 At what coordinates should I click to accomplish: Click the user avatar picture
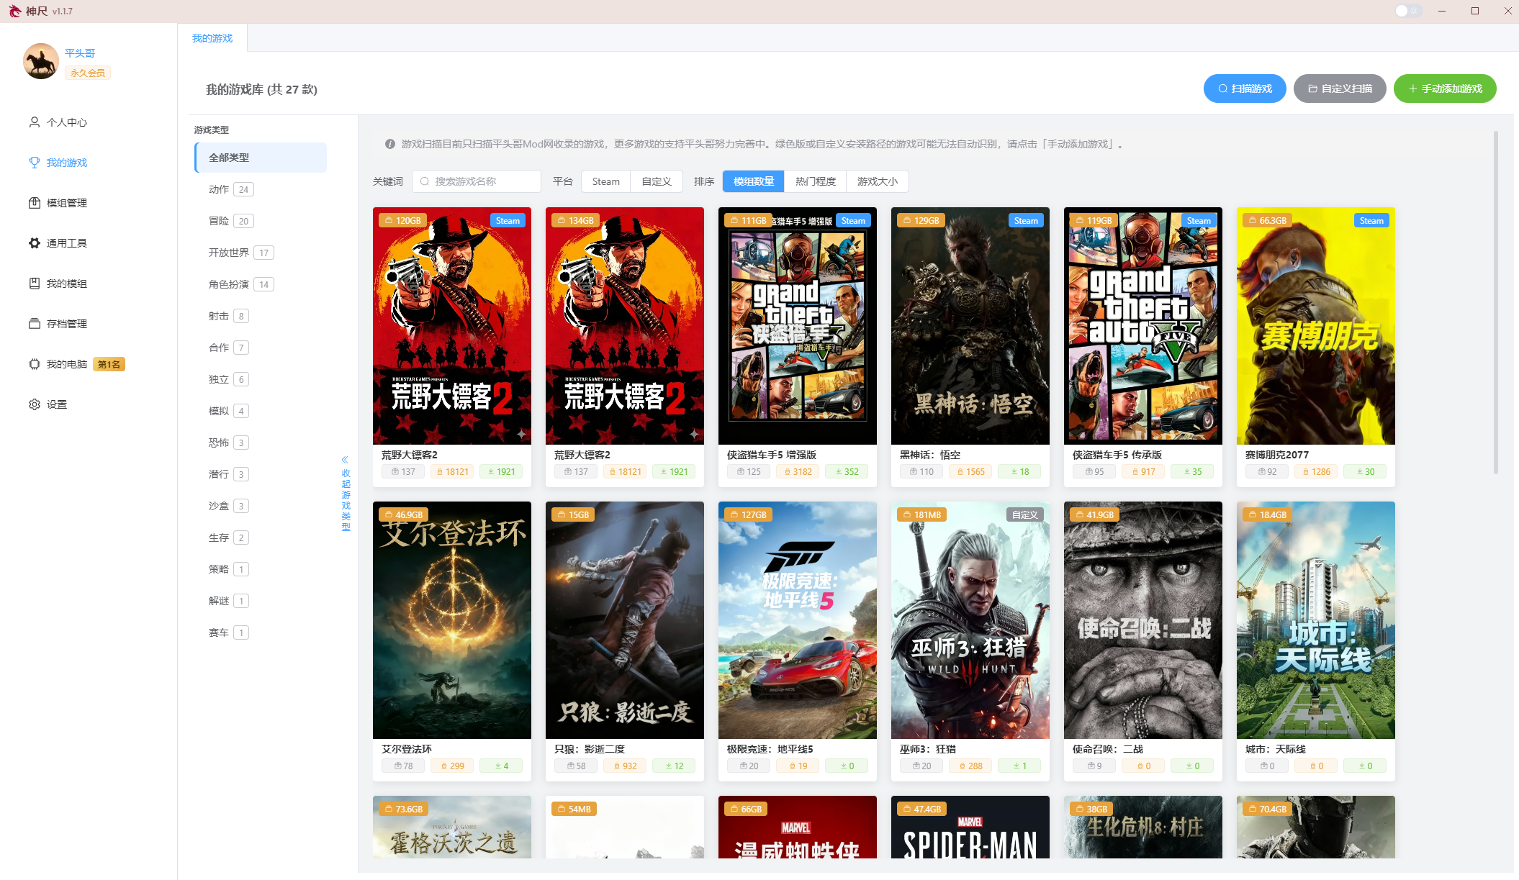pyautogui.click(x=41, y=61)
